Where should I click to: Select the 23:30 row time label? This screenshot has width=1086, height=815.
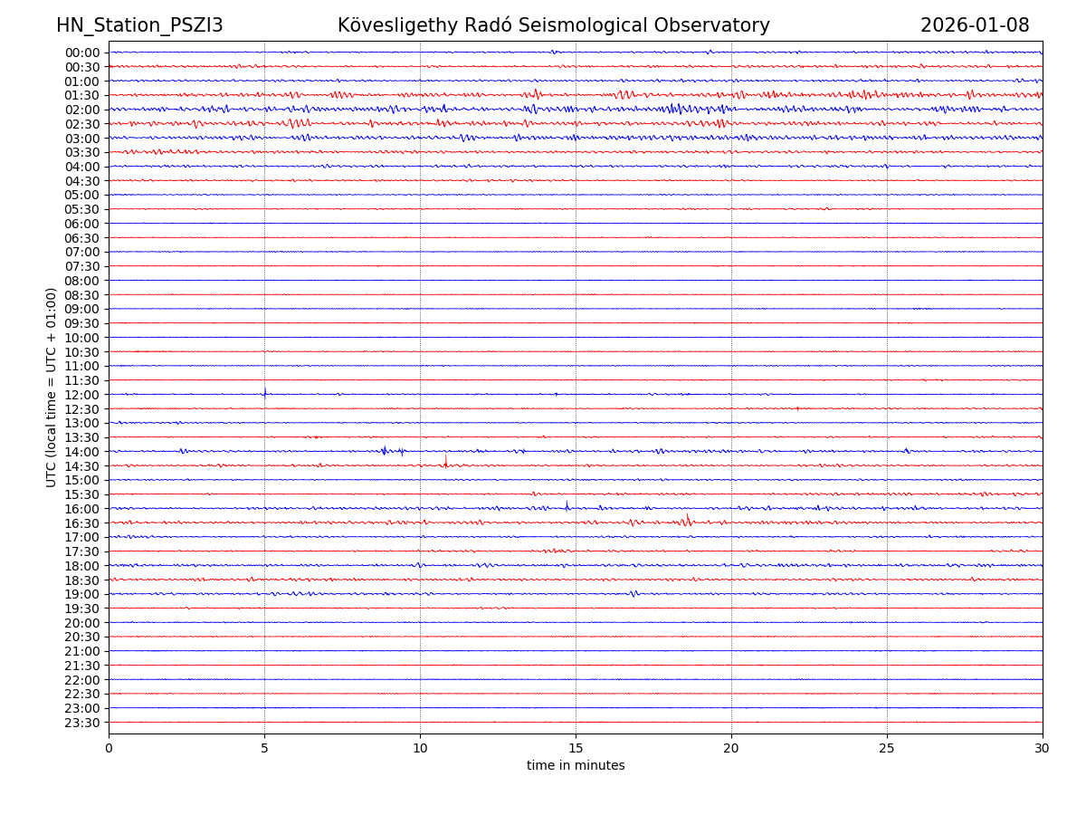click(82, 723)
